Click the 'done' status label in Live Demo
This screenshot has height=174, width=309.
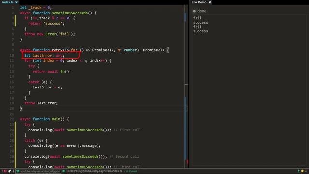[202, 11]
